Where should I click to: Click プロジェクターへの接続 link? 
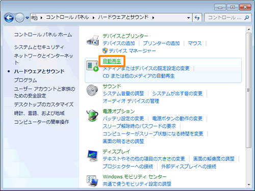pos(128,167)
